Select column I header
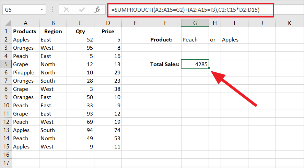Image resolution: width=304 pixels, height=168 pixels. click(234, 23)
